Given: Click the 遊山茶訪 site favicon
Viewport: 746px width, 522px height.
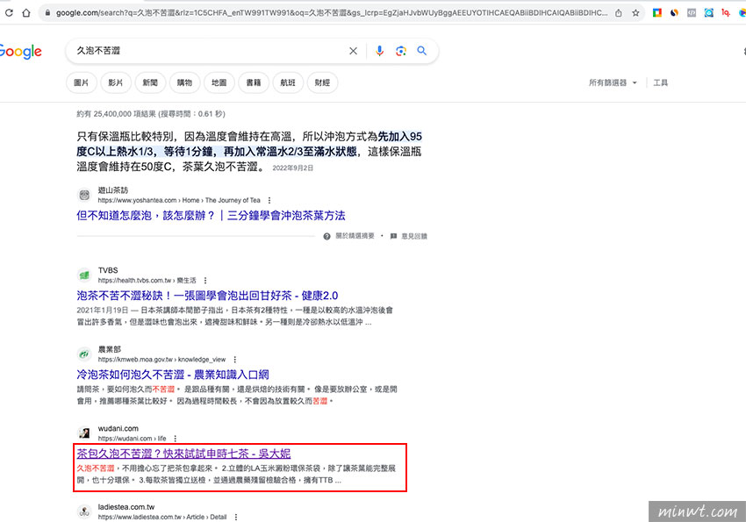Looking at the screenshot, I should pyautogui.click(x=84, y=195).
